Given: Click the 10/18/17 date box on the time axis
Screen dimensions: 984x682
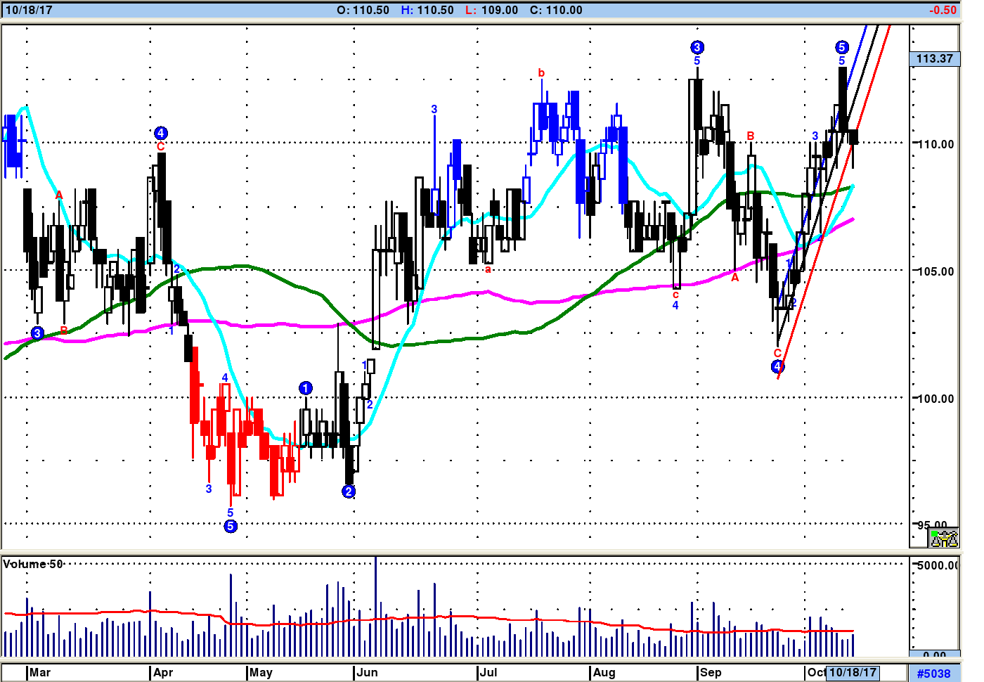Looking at the screenshot, I should [854, 672].
